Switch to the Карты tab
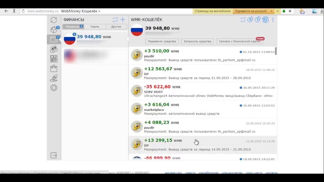Viewport: 324px width, 182px height. click(x=95, y=27)
